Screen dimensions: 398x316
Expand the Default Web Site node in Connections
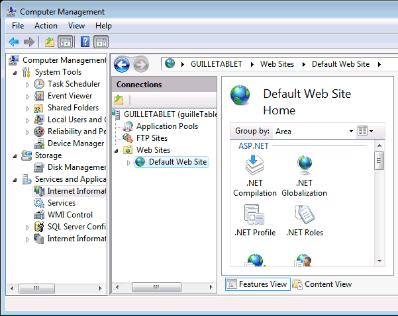point(128,163)
